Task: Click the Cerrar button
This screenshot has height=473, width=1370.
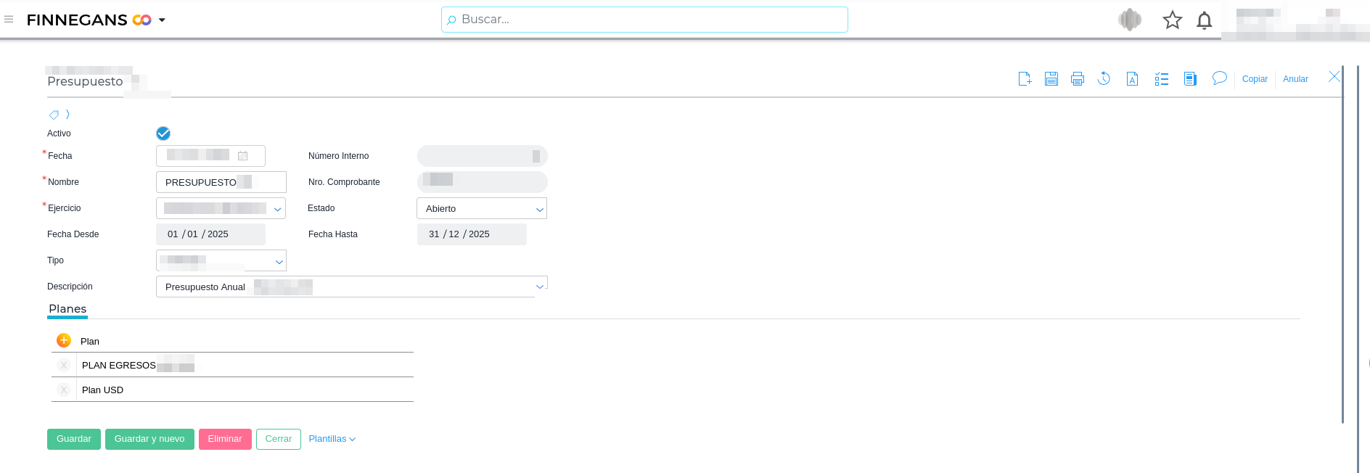Action: (279, 439)
